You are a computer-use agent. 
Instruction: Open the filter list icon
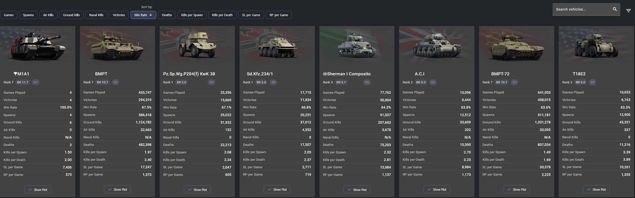point(628,10)
